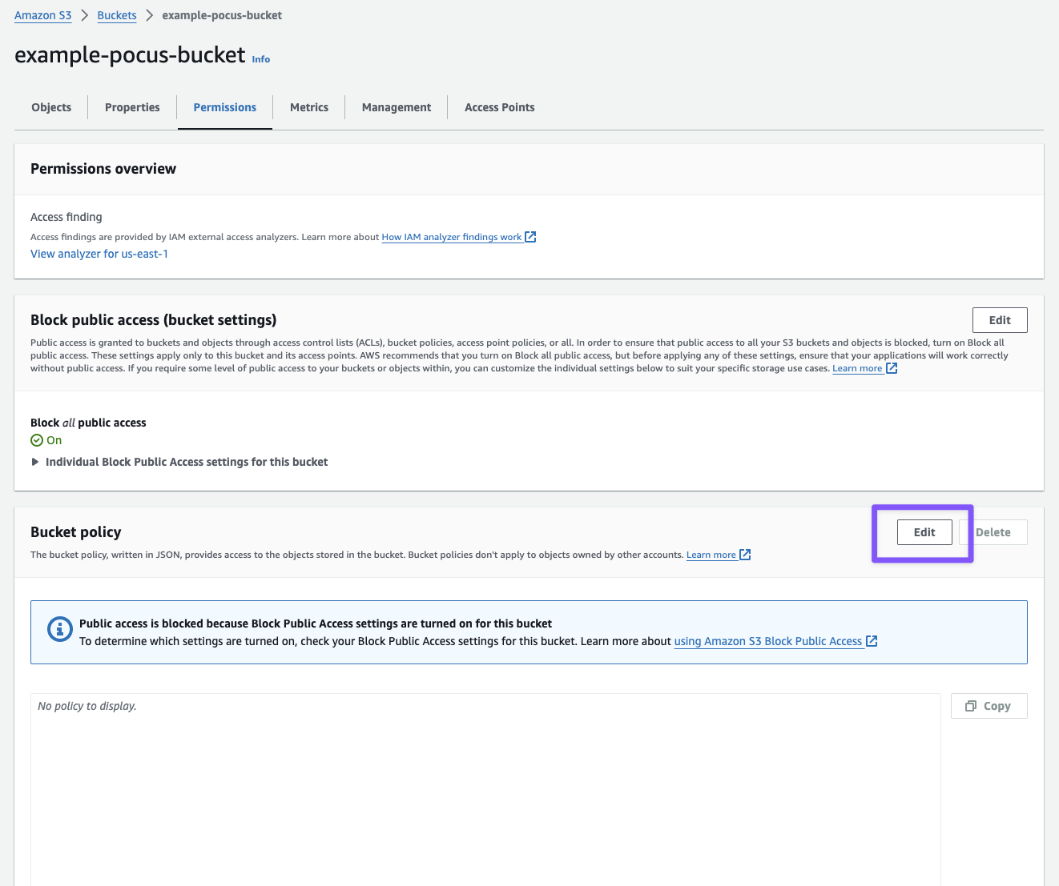Click external link icon after Block public access Learn more
This screenshot has height=886, width=1059.
click(x=892, y=368)
